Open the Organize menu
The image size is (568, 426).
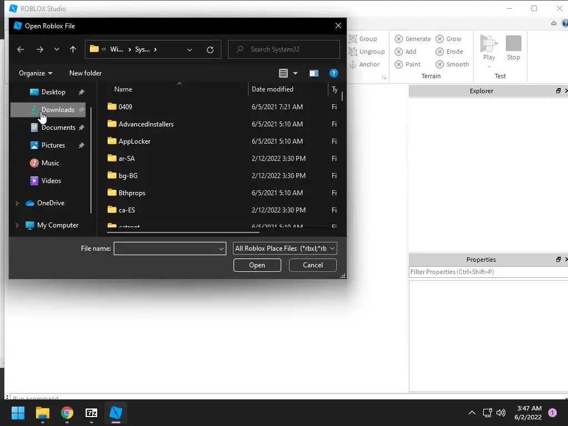(x=35, y=73)
